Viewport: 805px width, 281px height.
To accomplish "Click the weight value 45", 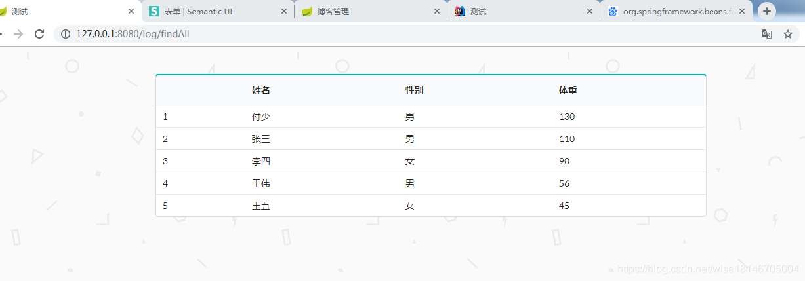I will 564,206.
